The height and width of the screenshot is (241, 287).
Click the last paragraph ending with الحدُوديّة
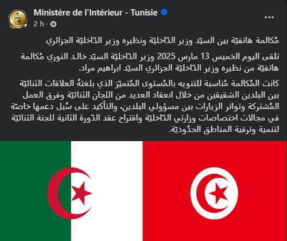[x=145, y=106]
